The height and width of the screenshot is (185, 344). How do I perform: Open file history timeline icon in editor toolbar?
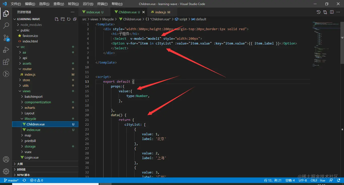click(x=319, y=12)
